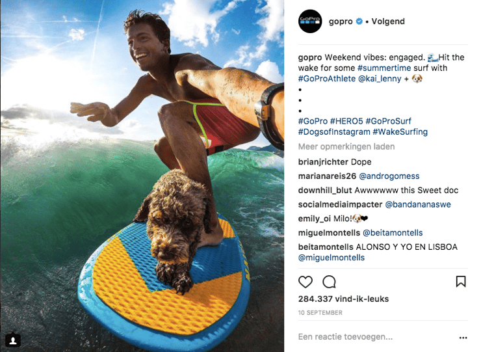The height and width of the screenshot is (352, 481).
Task: Save the post with bookmark icon
Action: 461,281
